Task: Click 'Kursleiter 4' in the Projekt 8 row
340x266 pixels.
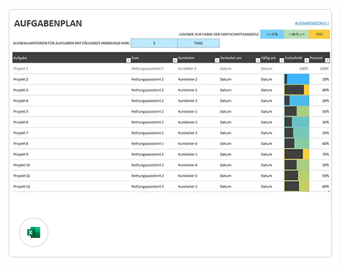Action: pyautogui.click(x=188, y=144)
